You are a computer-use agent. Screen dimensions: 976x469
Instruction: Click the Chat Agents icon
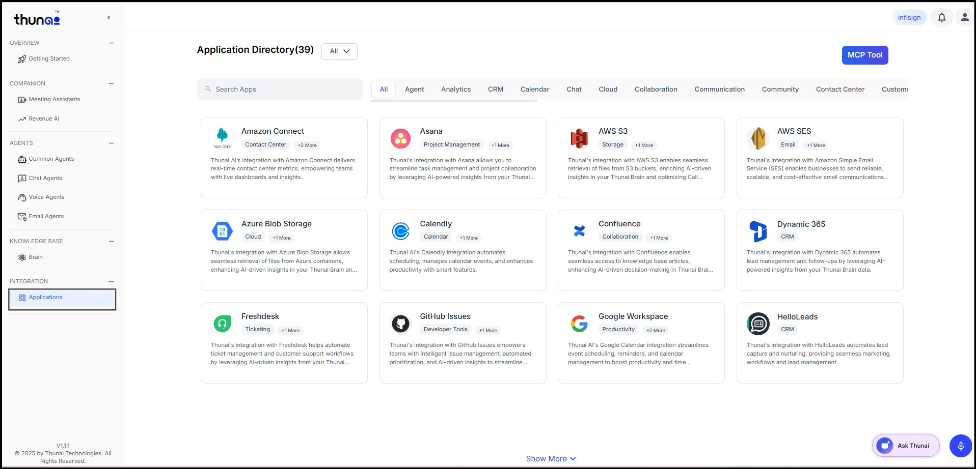[x=22, y=179]
